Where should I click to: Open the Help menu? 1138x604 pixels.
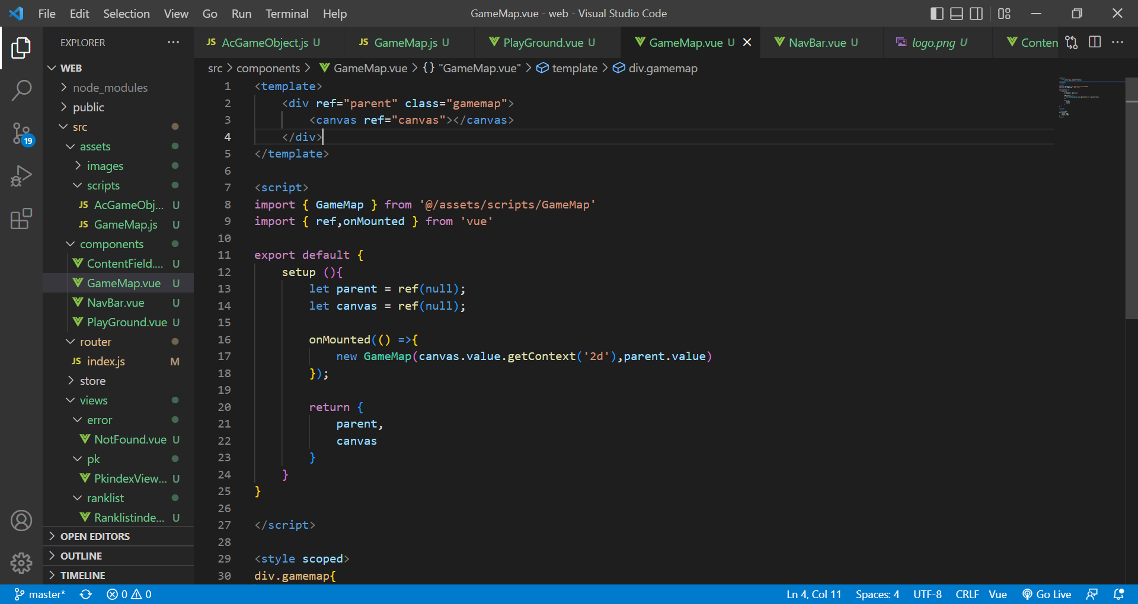tap(335, 14)
